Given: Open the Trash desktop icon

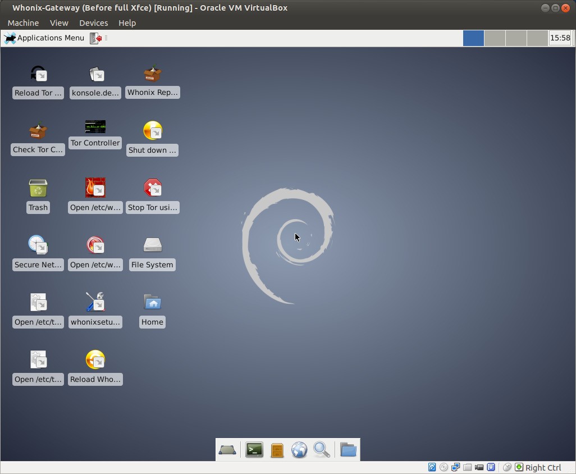Looking at the screenshot, I should click(x=38, y=189).
